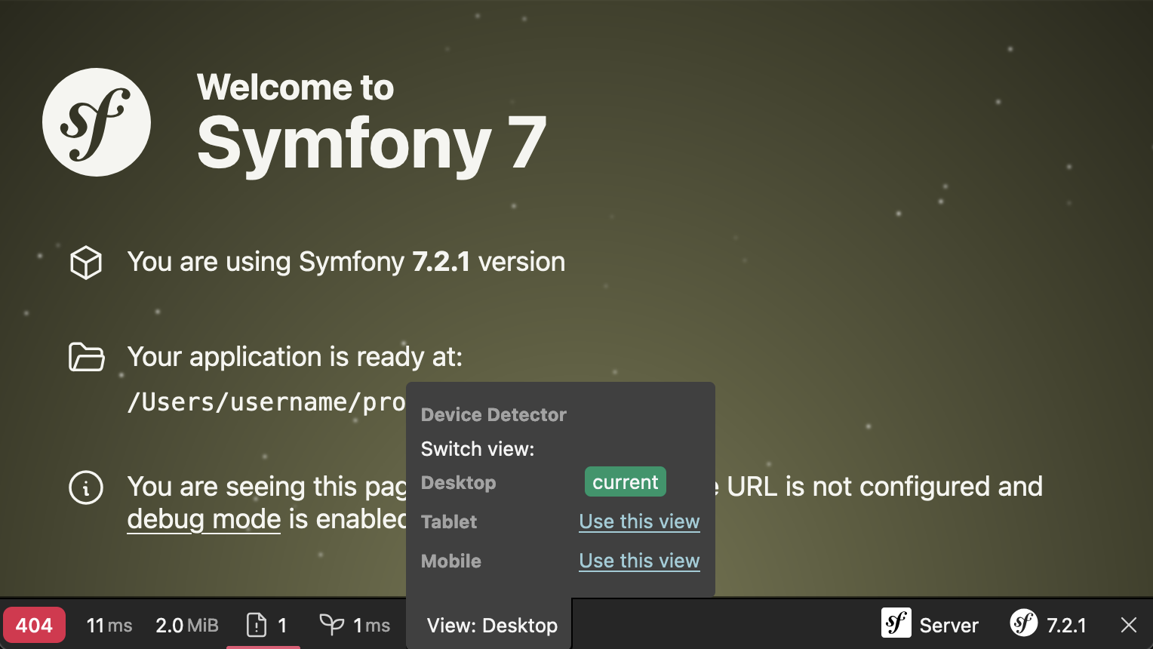
Task: Click the Device Detector heading
Action: click(493, 414)
